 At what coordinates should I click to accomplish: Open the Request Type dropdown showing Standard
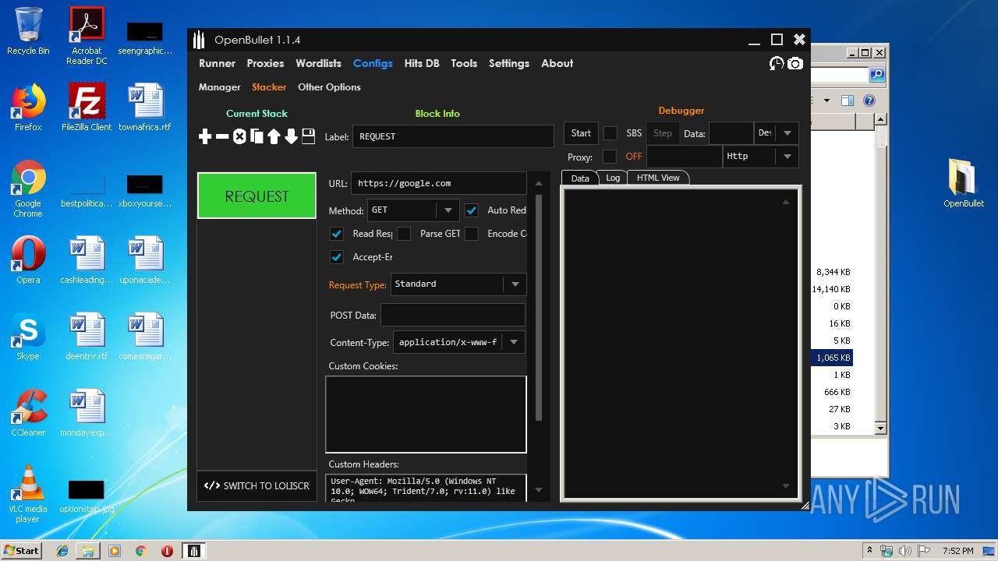[458, 284]
